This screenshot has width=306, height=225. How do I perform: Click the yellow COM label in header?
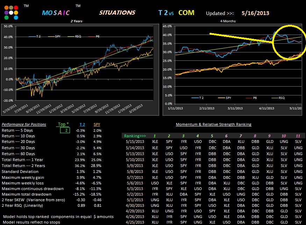pos(186,13)
